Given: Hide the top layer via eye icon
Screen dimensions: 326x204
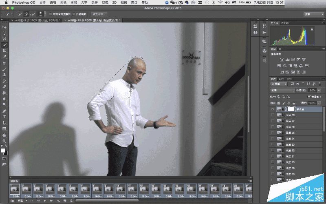Looking at the screenshot, I should coord(273,109).
